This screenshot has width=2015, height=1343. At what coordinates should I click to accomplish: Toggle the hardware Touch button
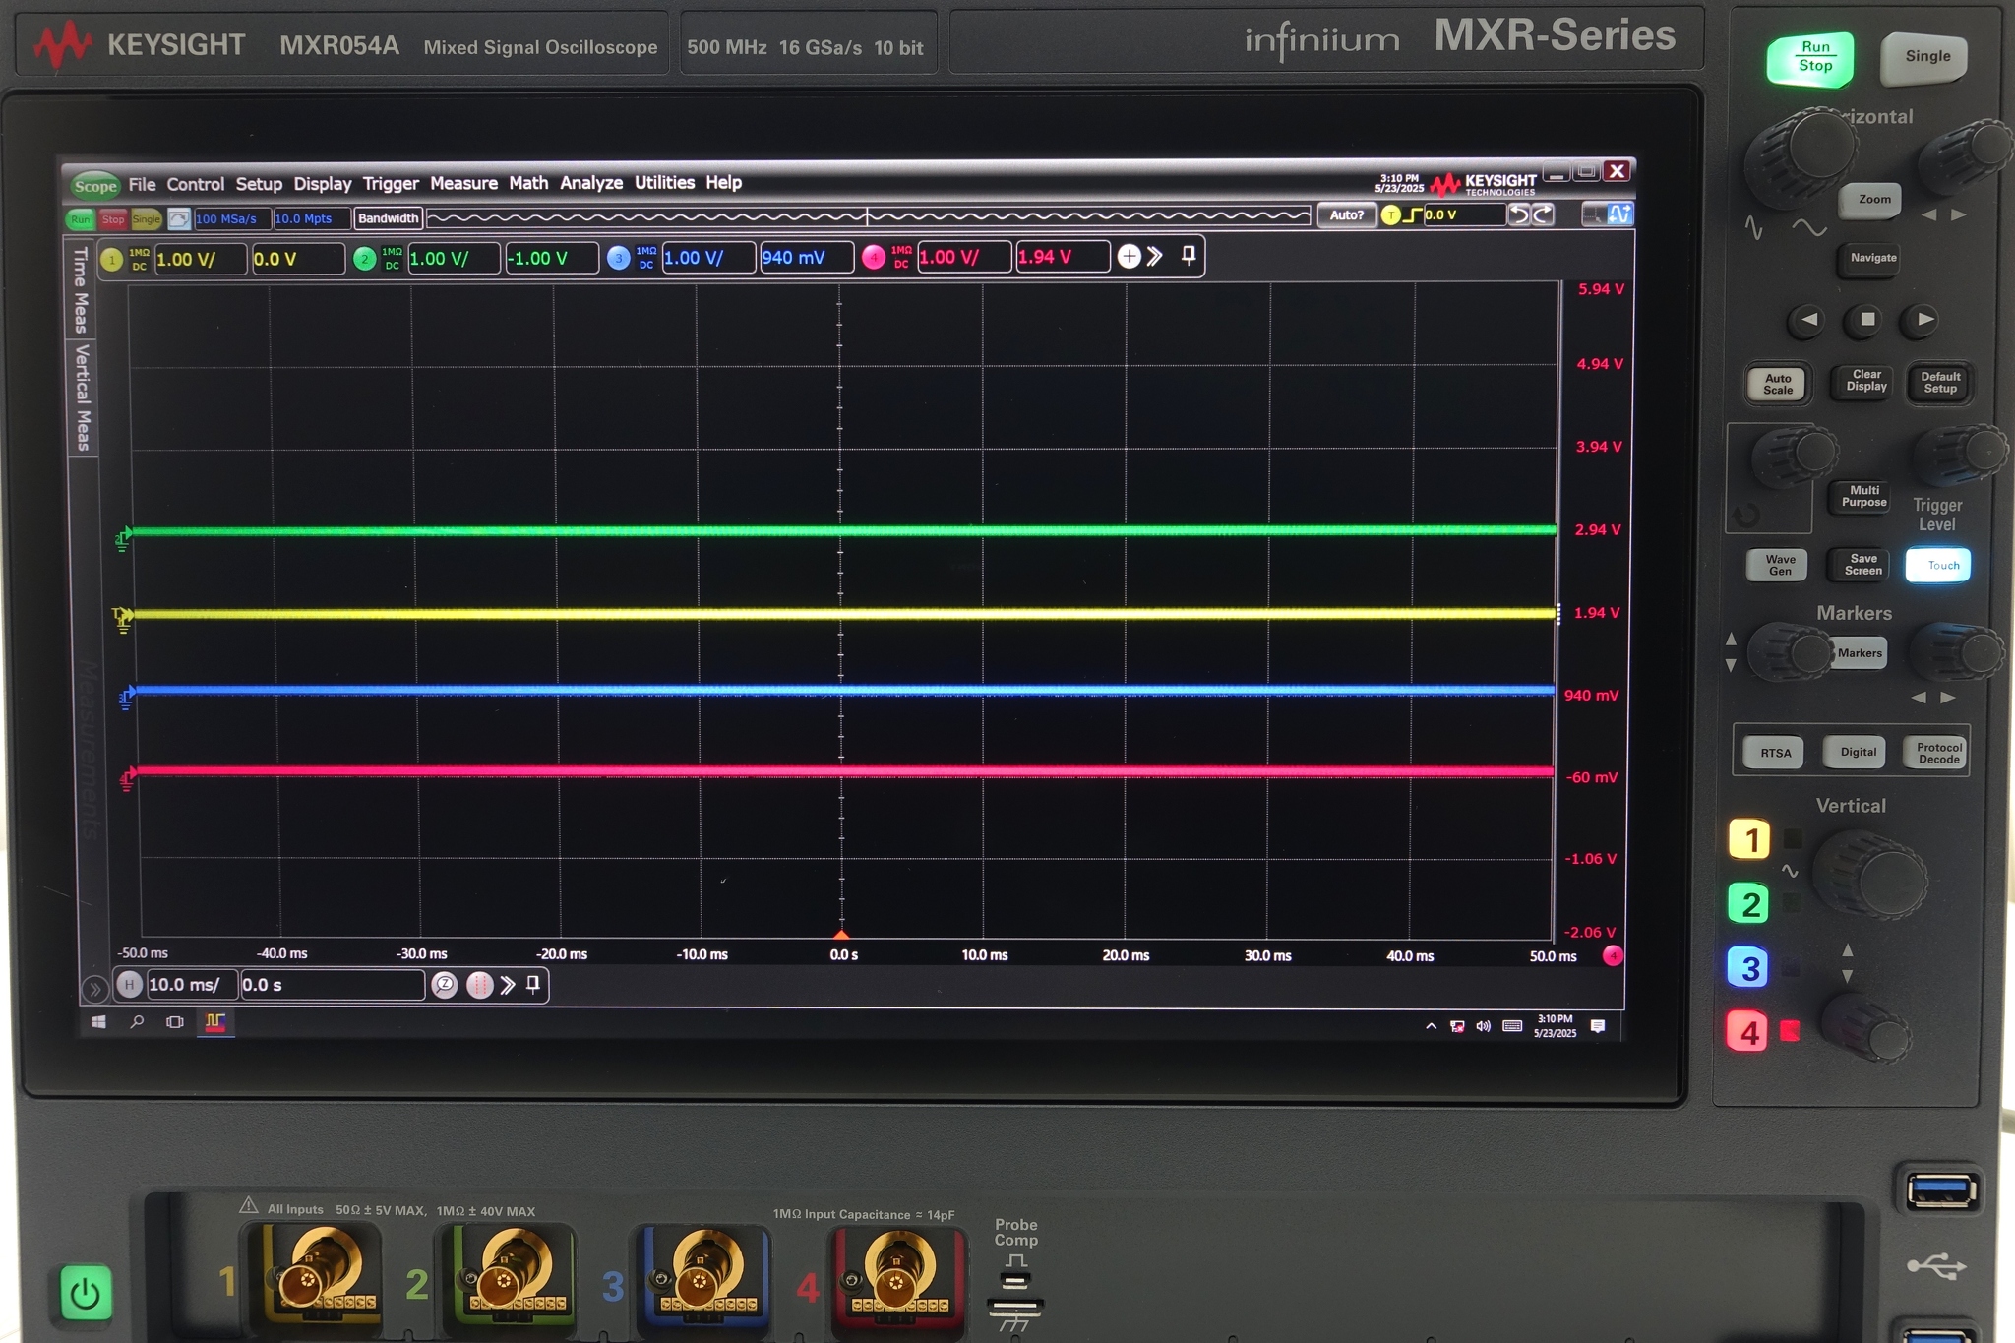[1938, 565]
